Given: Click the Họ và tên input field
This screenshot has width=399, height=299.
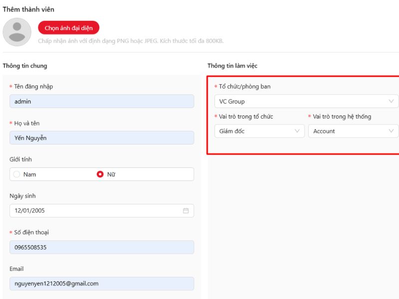Looking at the screenshot, I should coord(102,138).
